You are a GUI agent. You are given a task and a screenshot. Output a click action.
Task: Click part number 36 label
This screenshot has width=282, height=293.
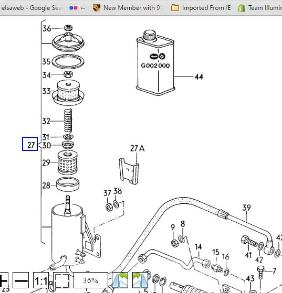tap(47, 29)
